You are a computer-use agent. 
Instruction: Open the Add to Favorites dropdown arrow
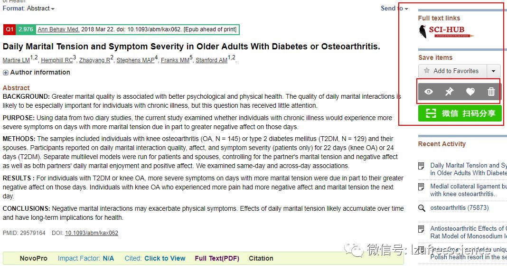(493, 71)
